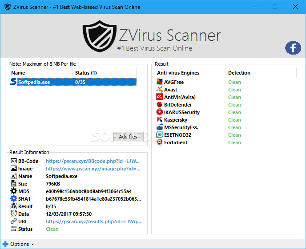Expand the Options dropdown arrow
Viewport: 306px width, 249px height.
coord(32,244)
